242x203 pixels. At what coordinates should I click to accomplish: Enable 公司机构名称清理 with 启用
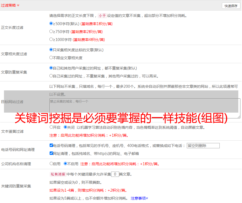[x=51, y=164]
